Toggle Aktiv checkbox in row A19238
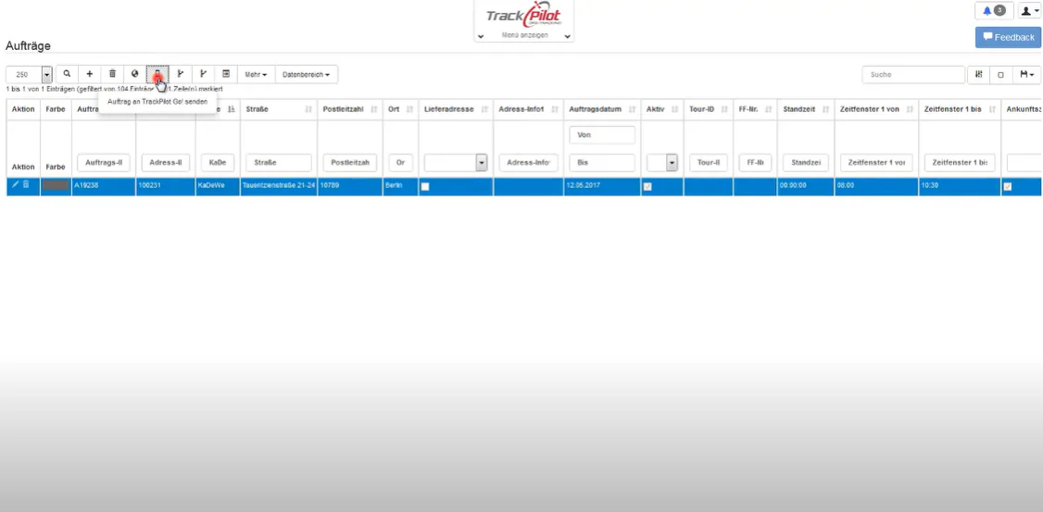This screenshot has width=1043, height=512. [x=647, y=187]
